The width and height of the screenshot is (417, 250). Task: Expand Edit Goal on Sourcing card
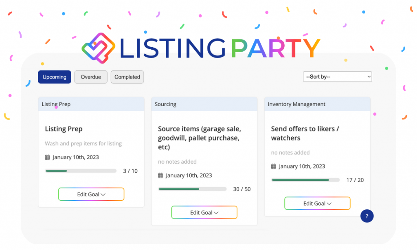(x=204, y=212)
